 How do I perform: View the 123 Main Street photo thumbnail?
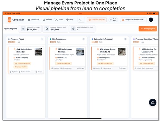[x=80, y=52]
